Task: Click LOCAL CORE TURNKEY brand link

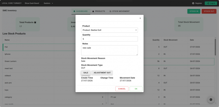Action: (12, 3)
